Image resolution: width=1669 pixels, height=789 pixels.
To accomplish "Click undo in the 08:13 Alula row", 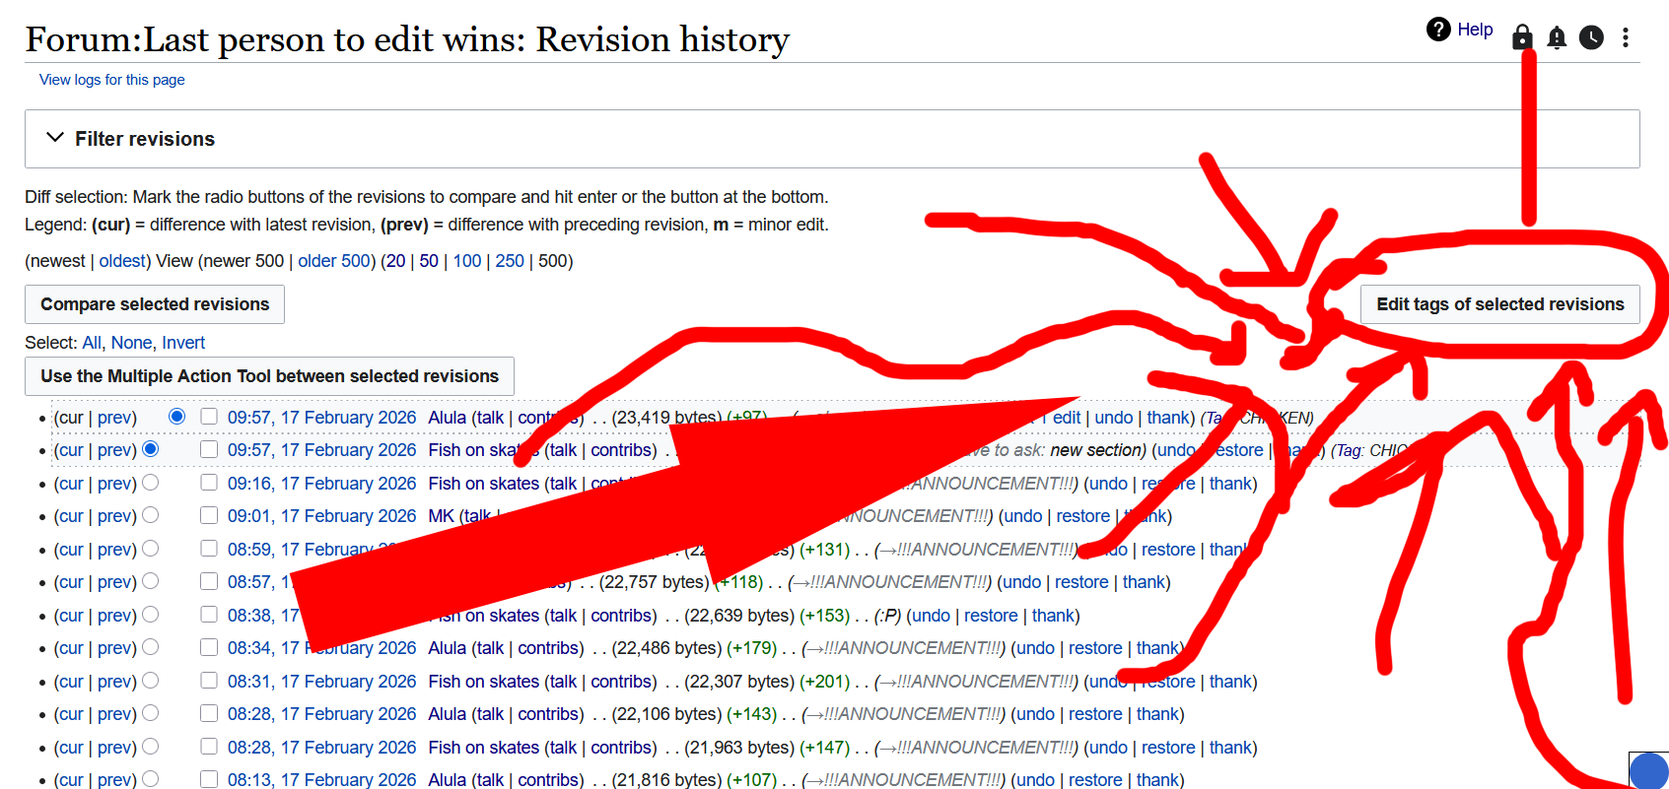I will (1035, 780).
